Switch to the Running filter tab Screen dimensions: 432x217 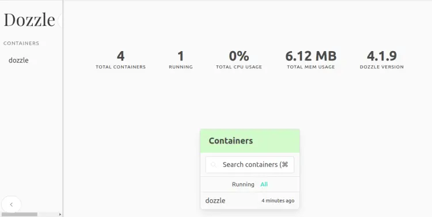(243, 184)
